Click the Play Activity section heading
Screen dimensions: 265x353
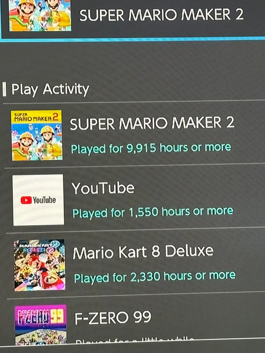tap(50, 89)
